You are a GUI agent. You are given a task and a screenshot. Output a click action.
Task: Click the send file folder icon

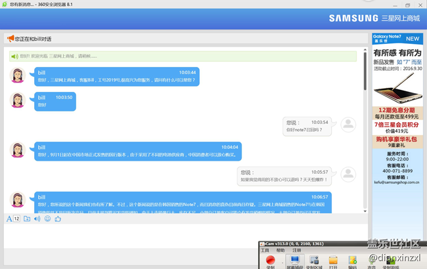click(x=27, y=218)
